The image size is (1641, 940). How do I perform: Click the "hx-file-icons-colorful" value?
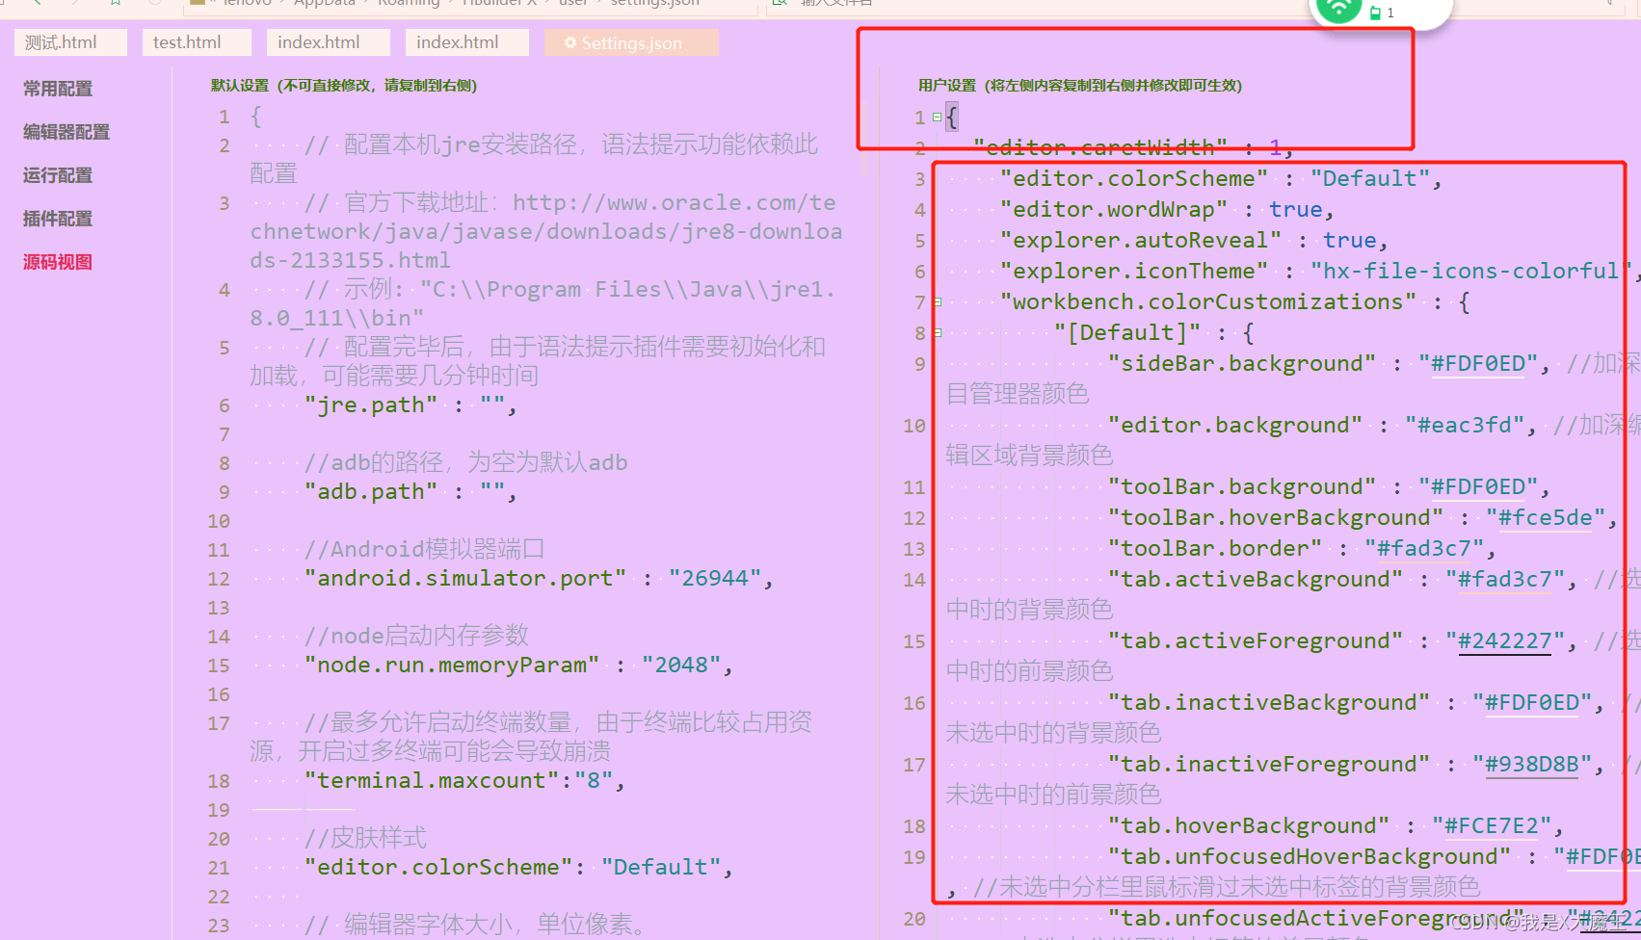tap(1470, 272)
